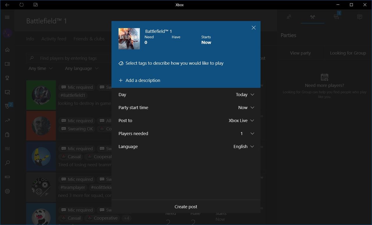Click the refresh icon in title bar
The image size is (372, 225).
click(22, 5)
